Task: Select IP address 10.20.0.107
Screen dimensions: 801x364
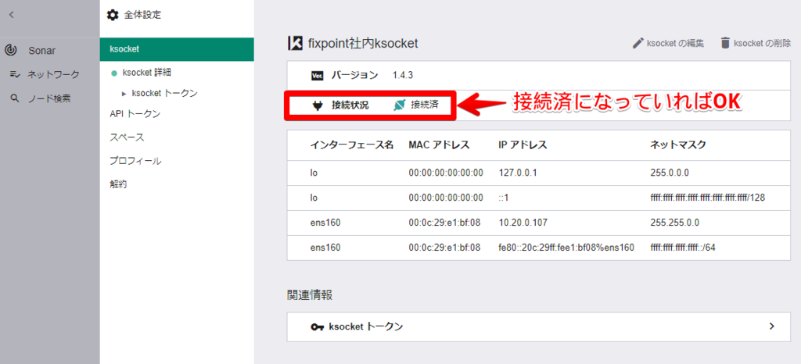Action: [522, 223]
